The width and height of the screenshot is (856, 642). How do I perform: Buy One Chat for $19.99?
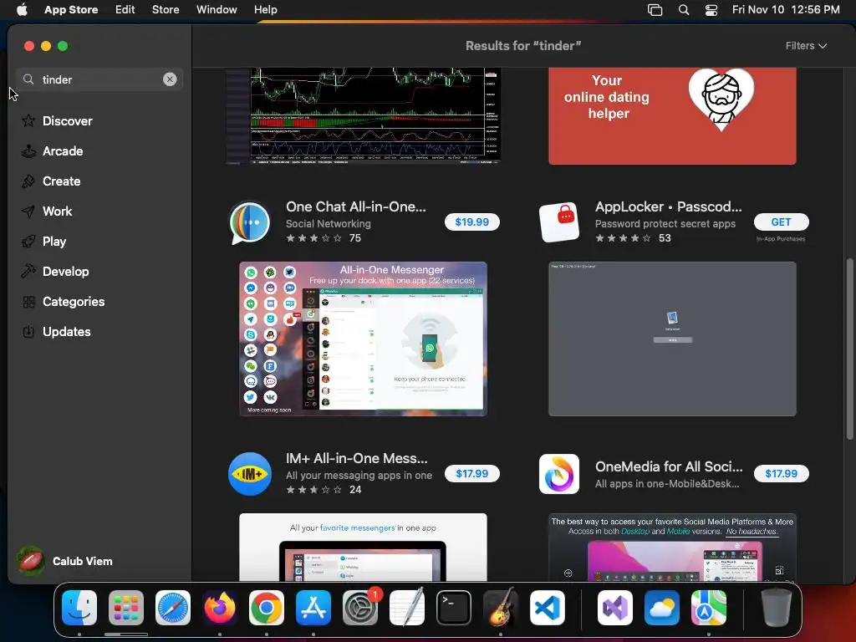click(472, 222)
